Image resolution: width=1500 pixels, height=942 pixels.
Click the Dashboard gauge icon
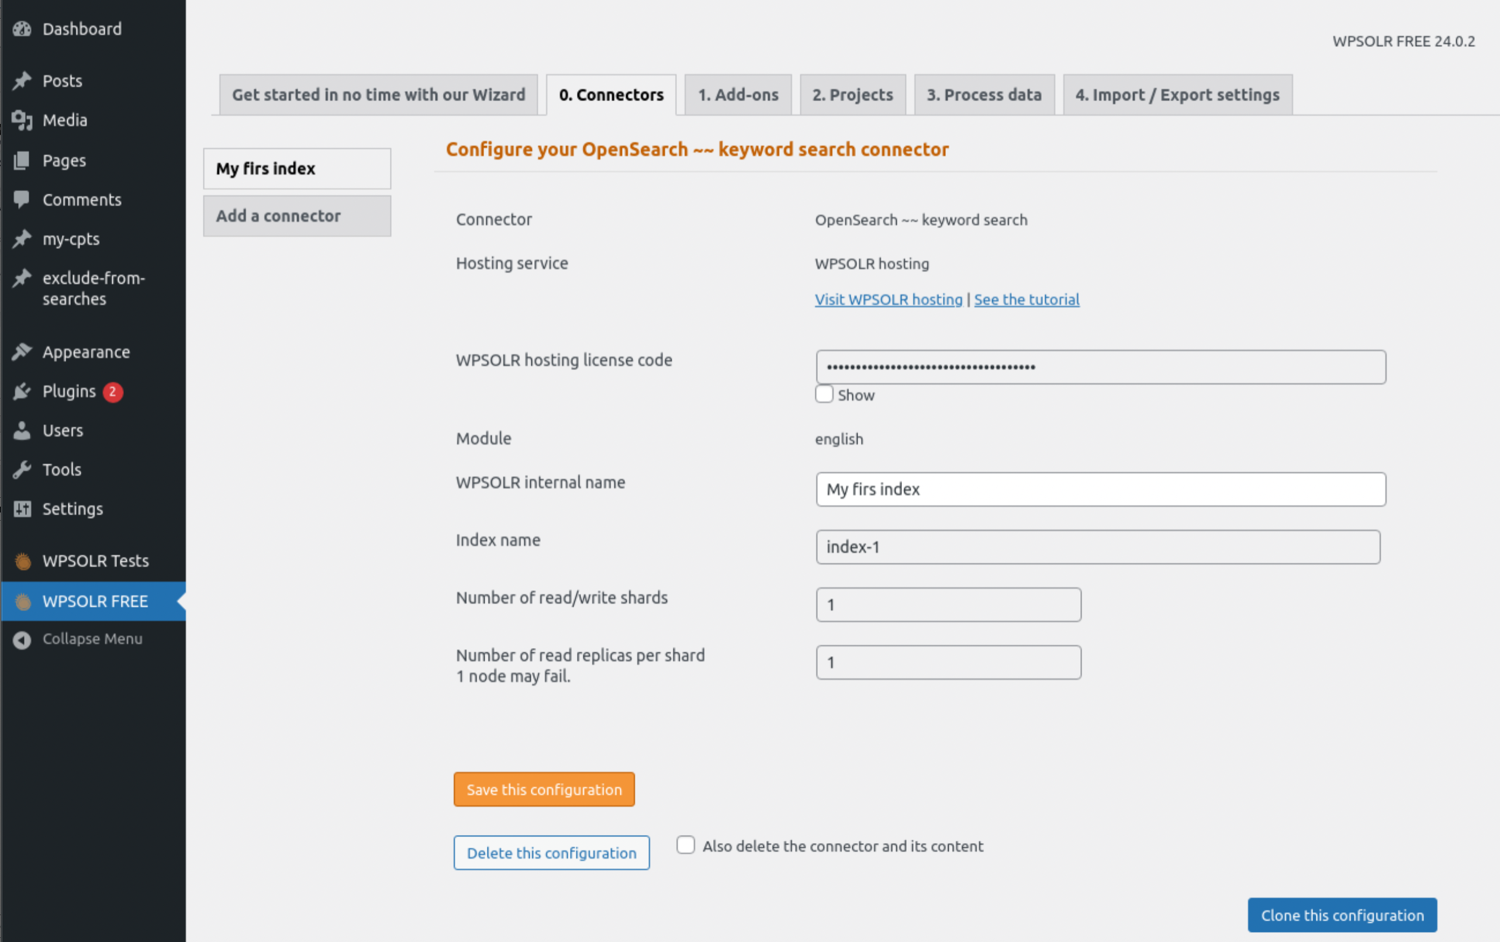[22, 29]
